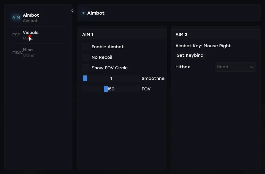Click the dot icon beside the Aimbot header
Image resolution: width=265 pixels, height=174 pixels.
pos(83,13)
